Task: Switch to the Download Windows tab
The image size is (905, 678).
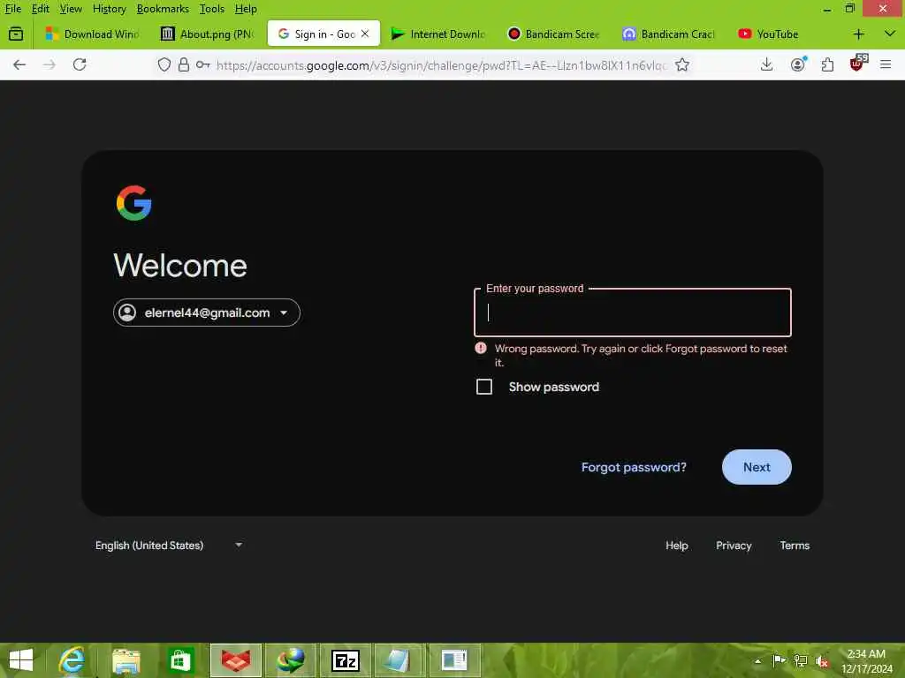Action: 92,34
